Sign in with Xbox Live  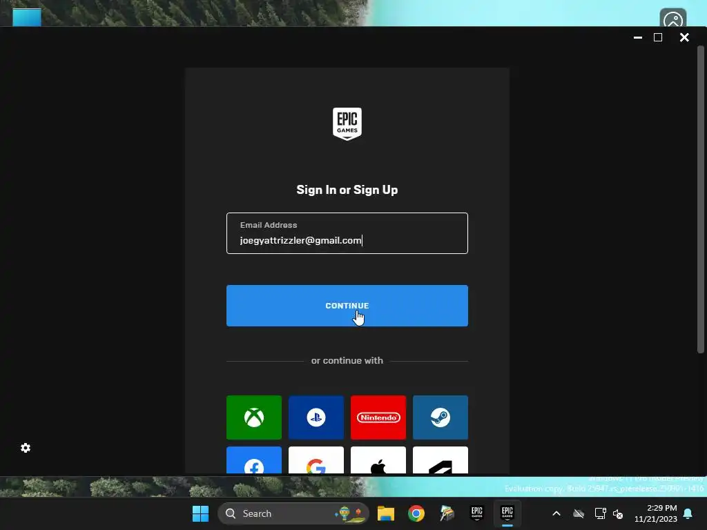pos(254,418)
